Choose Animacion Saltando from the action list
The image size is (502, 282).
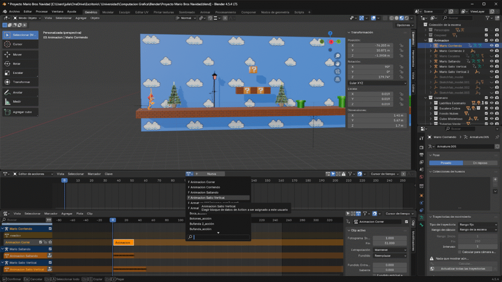pos(204,192)
